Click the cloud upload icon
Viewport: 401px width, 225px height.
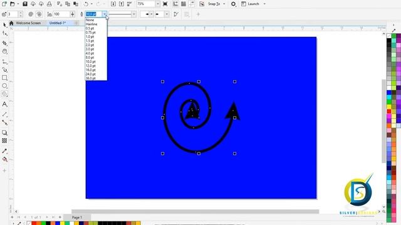[41, 4]
